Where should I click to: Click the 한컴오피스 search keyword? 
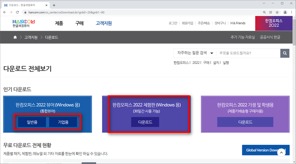(181, 62)
